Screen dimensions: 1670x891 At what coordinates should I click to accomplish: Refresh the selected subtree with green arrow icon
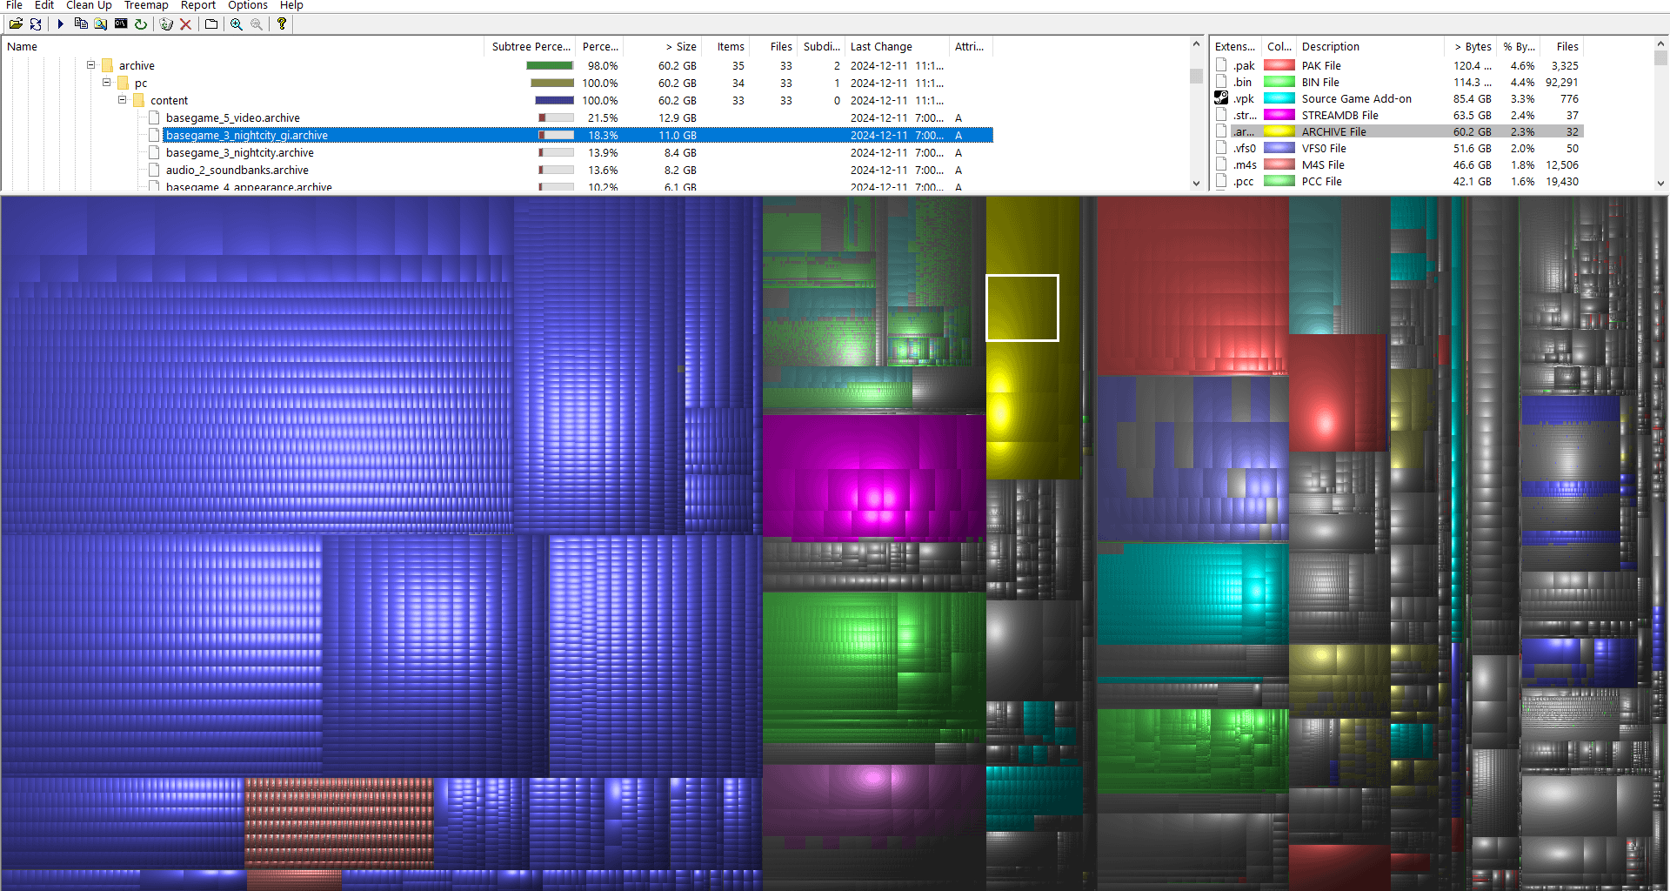click(141, 23)
